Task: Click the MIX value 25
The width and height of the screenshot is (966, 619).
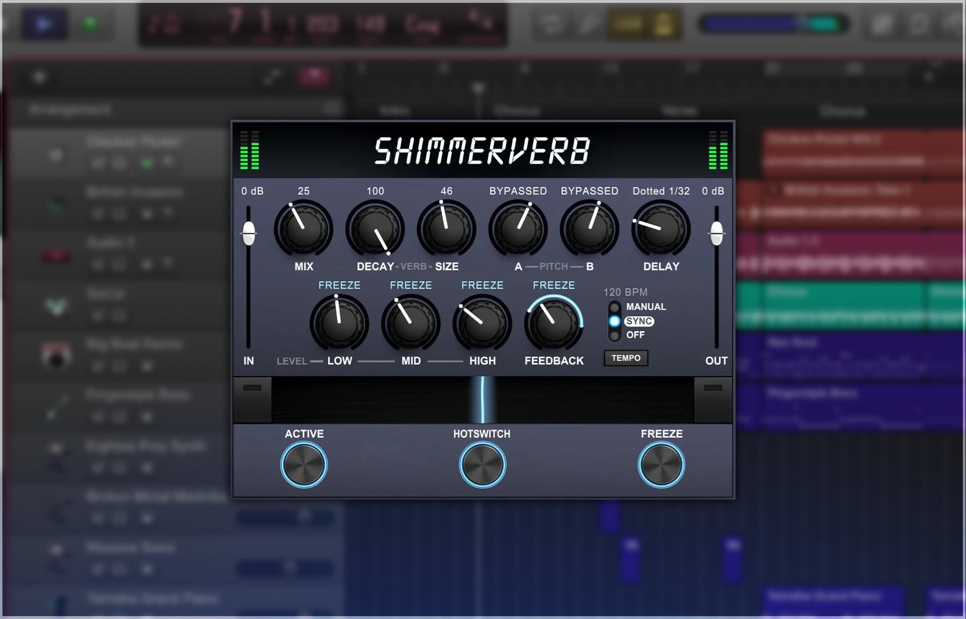Action: [x=303, y=191]
